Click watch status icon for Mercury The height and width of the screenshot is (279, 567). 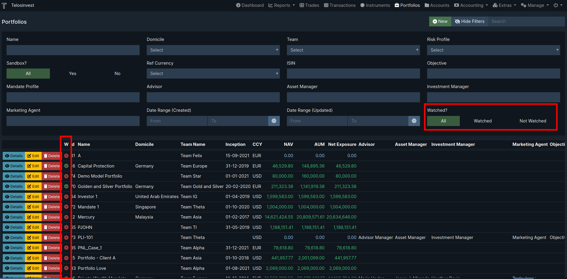tap(66, 217)
